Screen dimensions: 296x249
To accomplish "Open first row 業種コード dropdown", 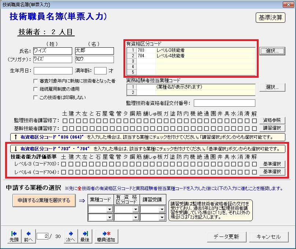I will (x=110, y=209).
